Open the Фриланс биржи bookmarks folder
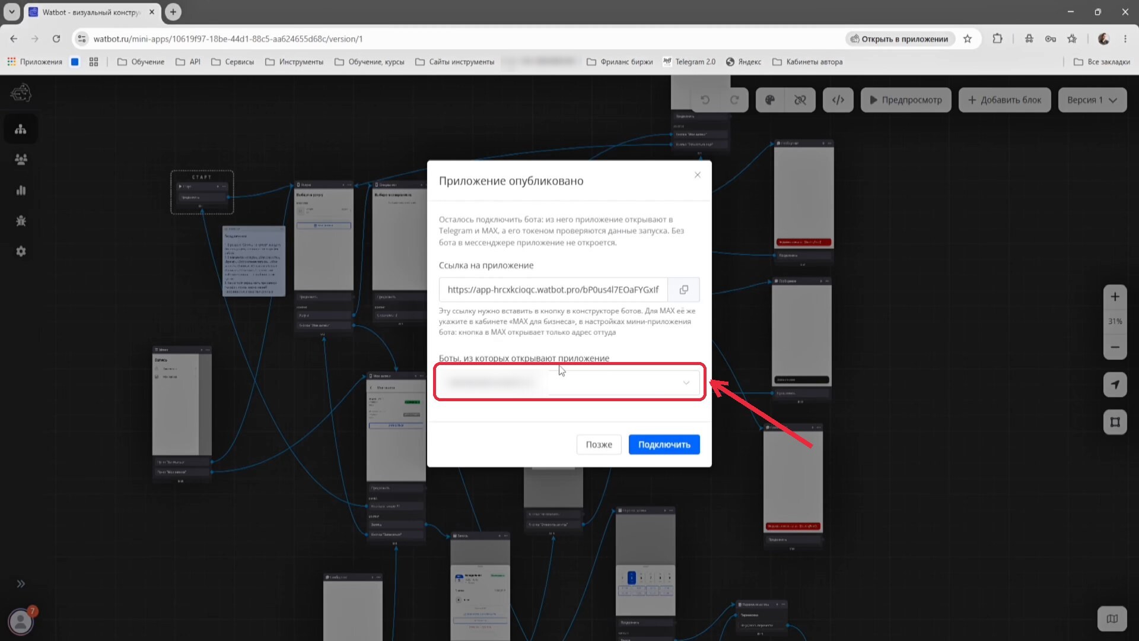 click(x=620, y=62)
